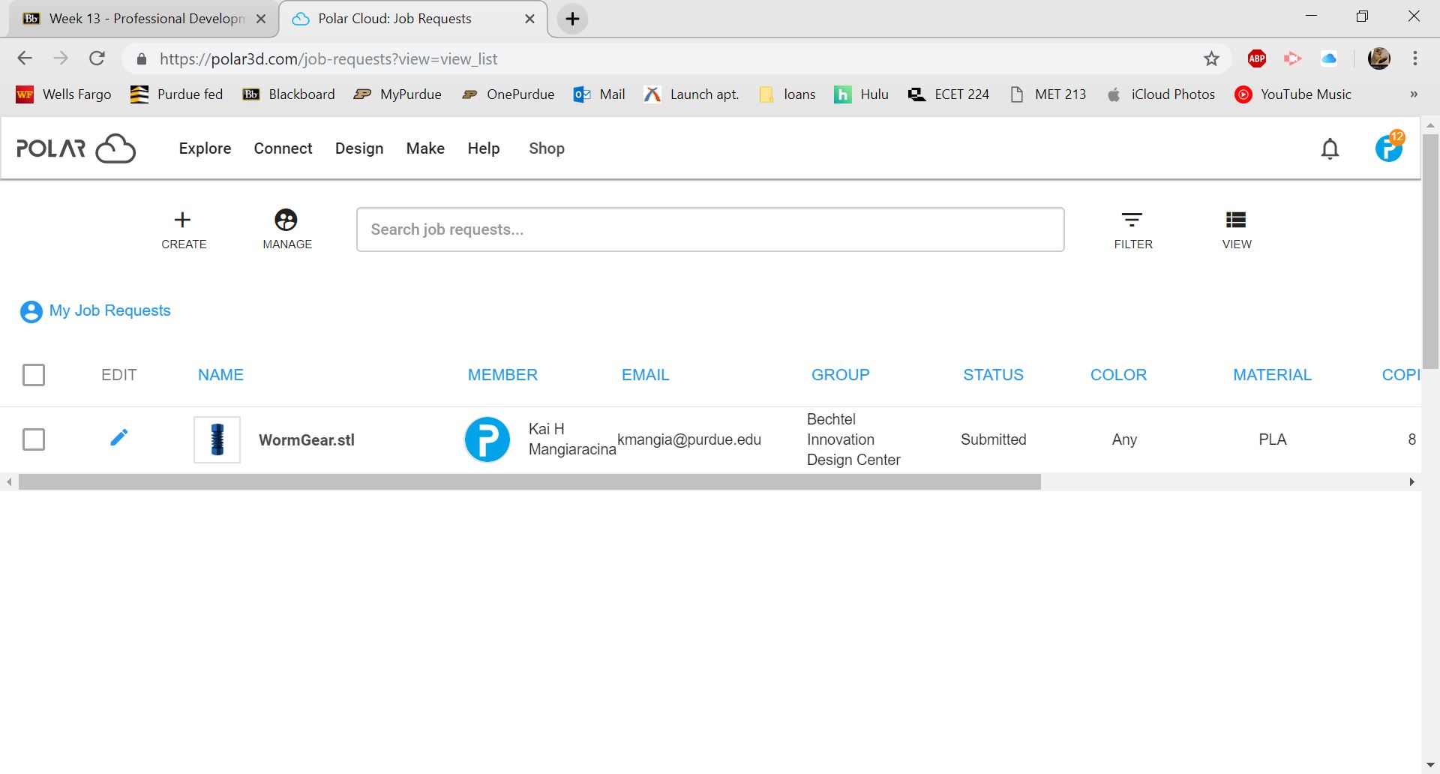Click the Create job request plus icon
This screenshot has width=1440, height=774.
pyautogui.click(x=183, y=220)
